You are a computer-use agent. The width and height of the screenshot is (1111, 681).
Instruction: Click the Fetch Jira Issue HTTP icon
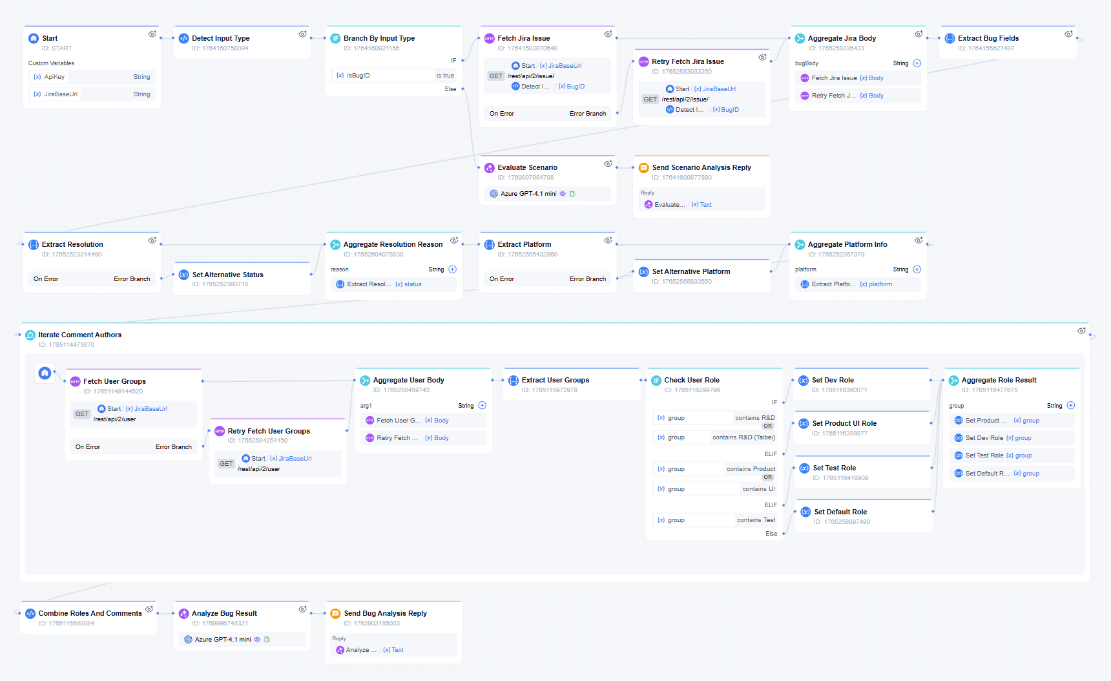[490, 39]
